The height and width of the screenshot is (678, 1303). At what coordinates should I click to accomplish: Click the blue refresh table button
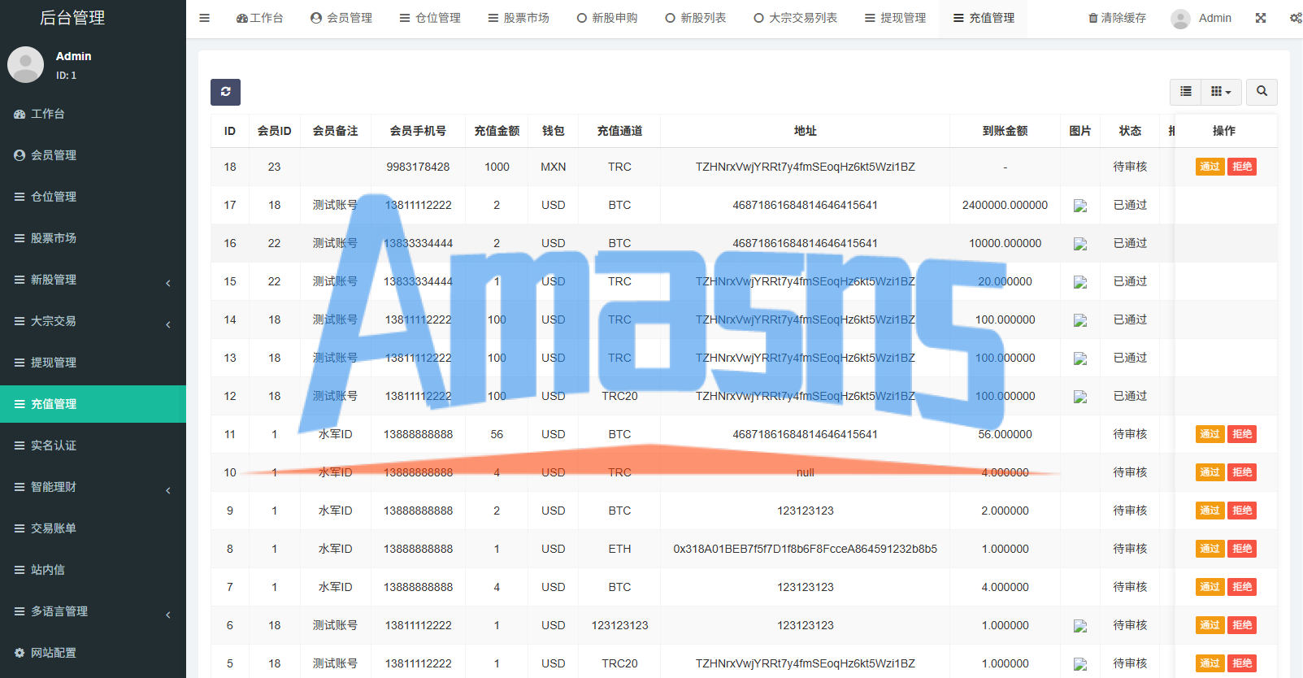tap(225, 92)
